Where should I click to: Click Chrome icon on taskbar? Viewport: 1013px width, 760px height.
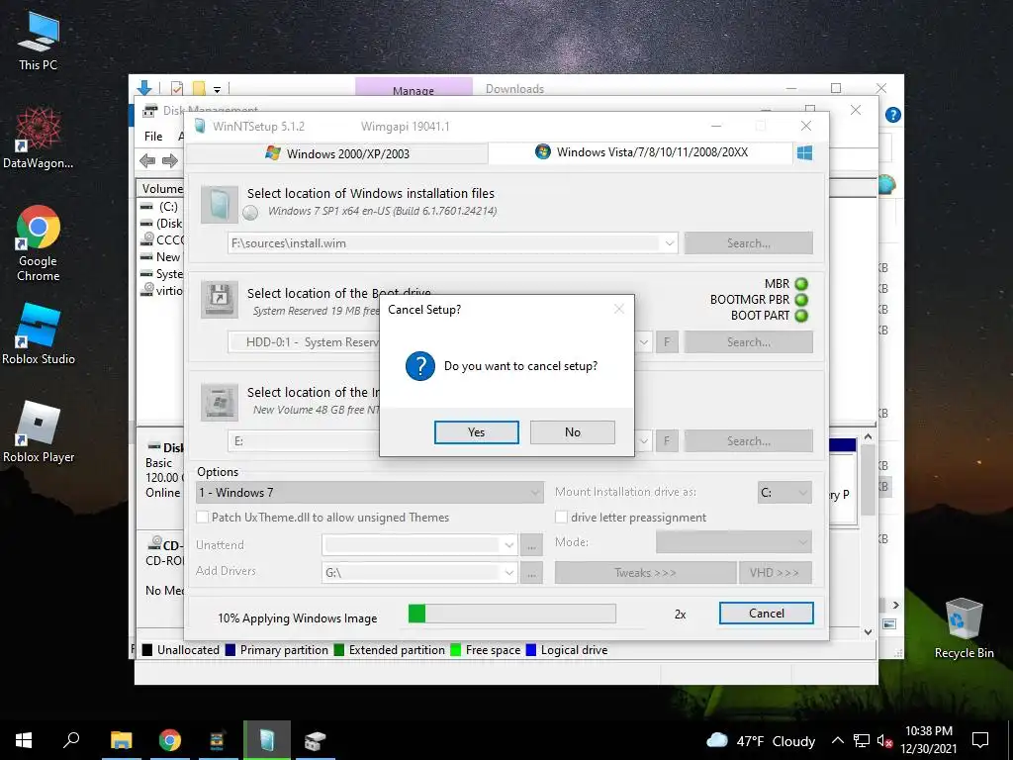[x=170, y=740]
